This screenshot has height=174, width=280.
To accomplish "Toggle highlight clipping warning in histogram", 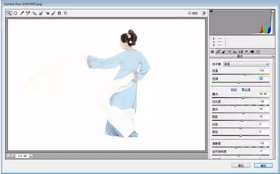I will [x=273, y=11].
